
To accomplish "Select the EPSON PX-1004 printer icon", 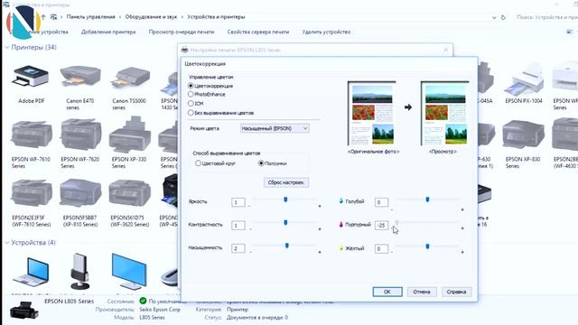I will click(x=524, y=79).
